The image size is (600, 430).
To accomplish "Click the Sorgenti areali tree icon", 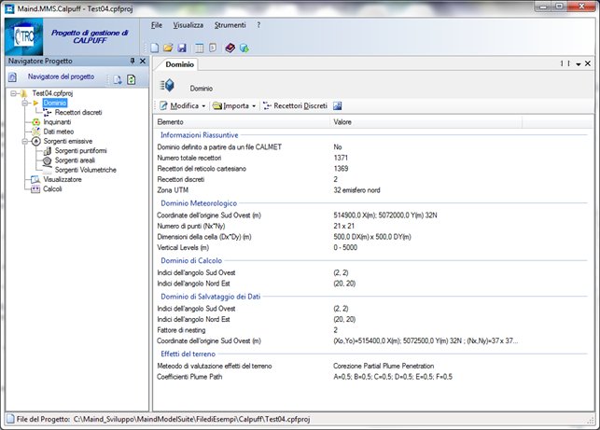I will point(47,160).
